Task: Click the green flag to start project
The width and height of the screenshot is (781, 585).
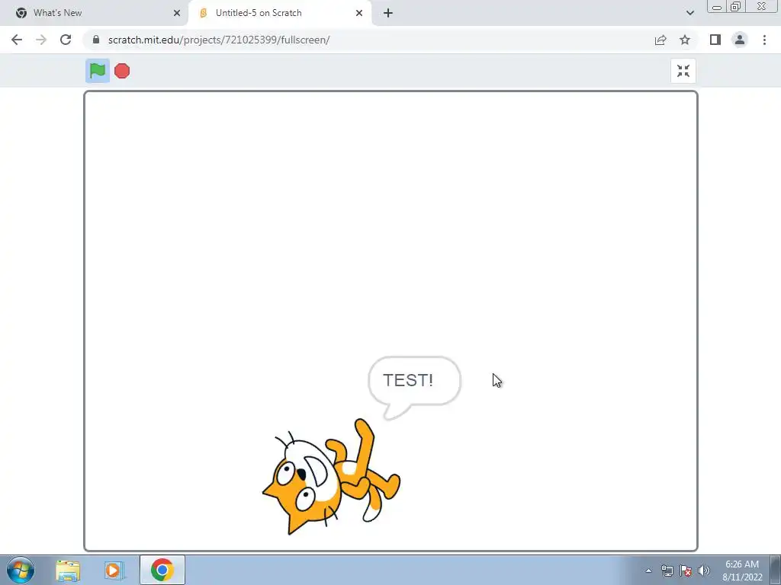Action: pos(98,71)
